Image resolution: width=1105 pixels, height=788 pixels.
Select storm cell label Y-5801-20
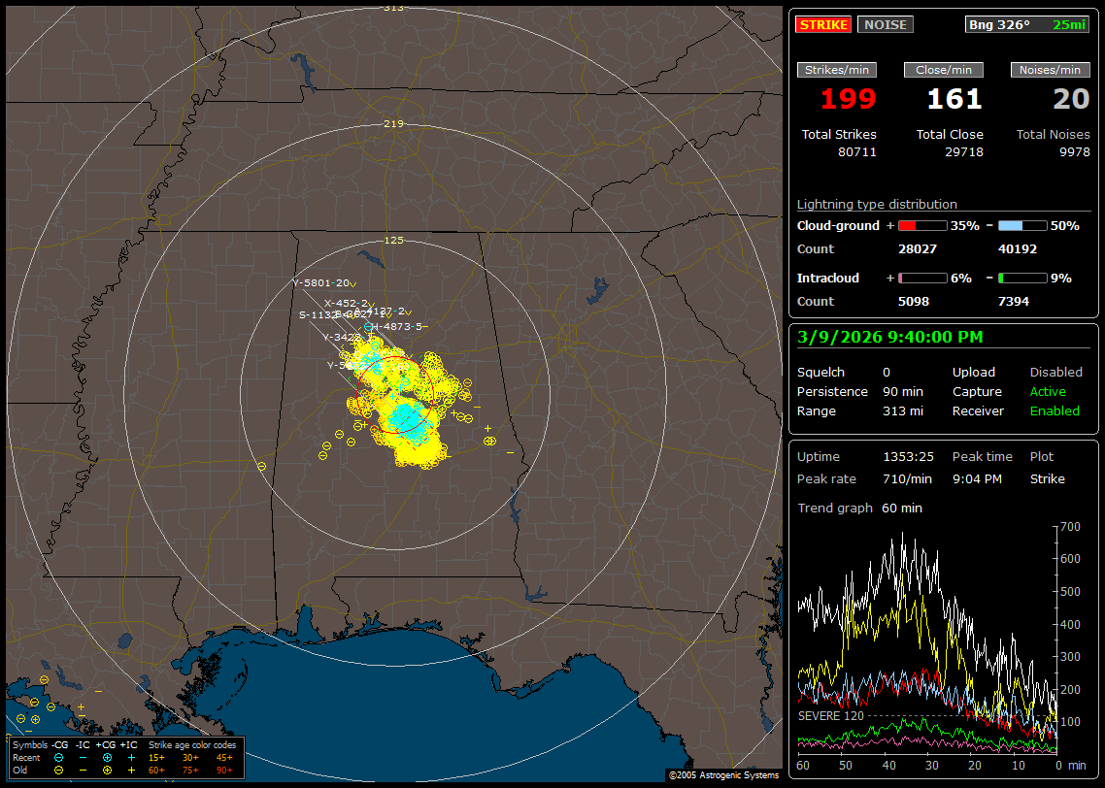(x=320, y=283)
